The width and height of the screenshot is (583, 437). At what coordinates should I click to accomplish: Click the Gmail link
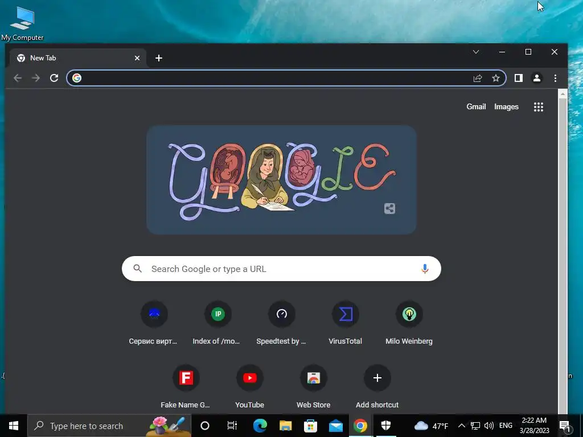[x=477, y=106]
